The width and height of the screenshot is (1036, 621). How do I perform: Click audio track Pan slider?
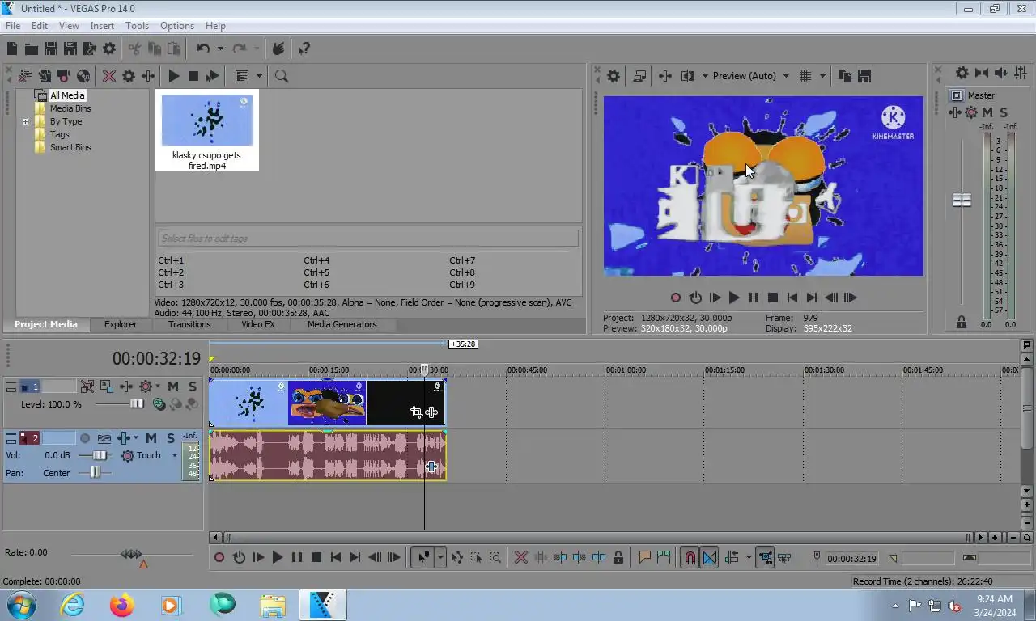tap(96, 473)
